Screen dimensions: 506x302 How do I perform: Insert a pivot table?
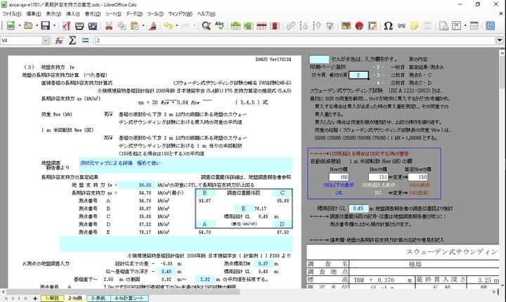tap(372, 25)
